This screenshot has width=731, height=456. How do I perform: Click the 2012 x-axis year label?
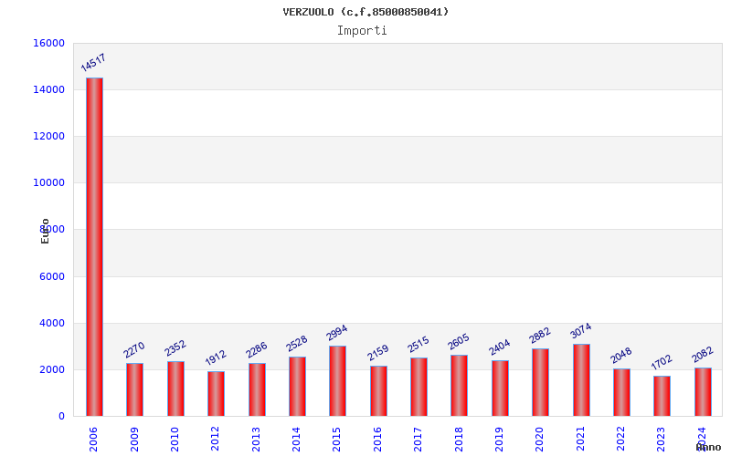(x=216, y=440)
